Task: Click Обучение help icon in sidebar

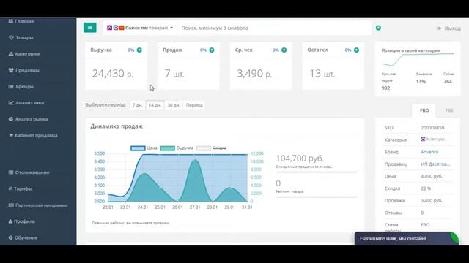Action: coord(10,237)
